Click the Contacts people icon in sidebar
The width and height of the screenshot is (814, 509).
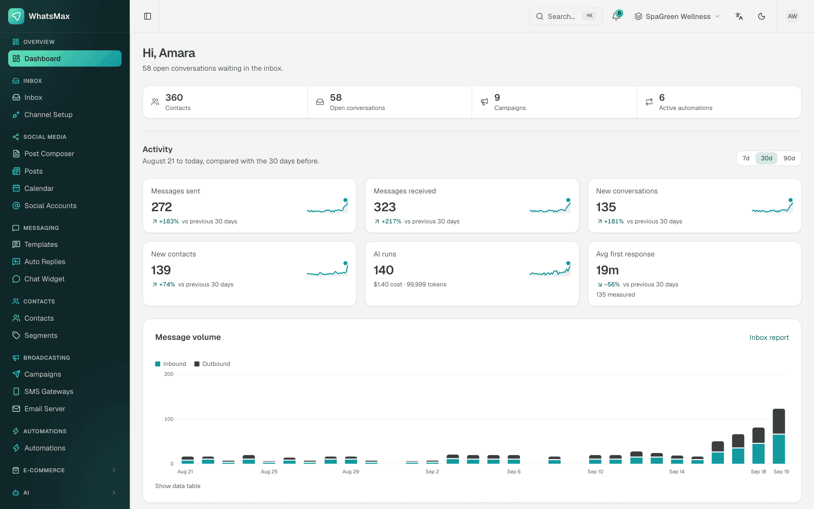(x=16, y=318)
